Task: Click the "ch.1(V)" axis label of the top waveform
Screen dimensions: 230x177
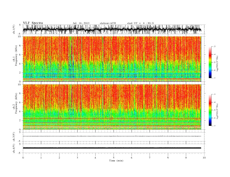Action: point(14,29)
